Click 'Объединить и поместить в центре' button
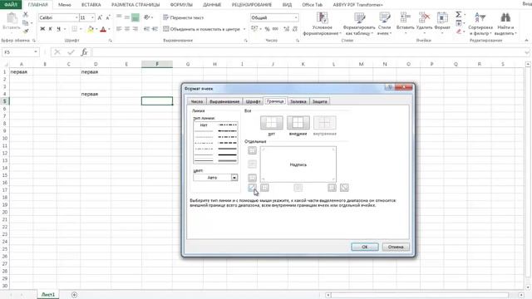Image resolution: width=532 pixels, height=299 pixels. click(202, 29)
